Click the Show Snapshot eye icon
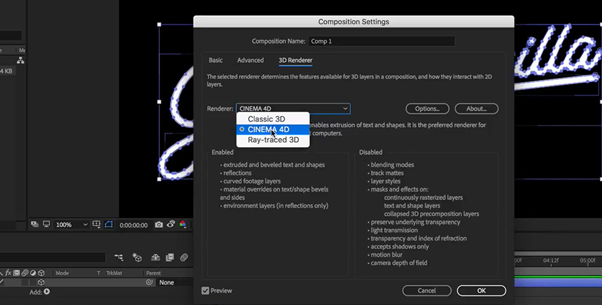The height and width of the screenshot is (305, 602). tap(171, 224)
